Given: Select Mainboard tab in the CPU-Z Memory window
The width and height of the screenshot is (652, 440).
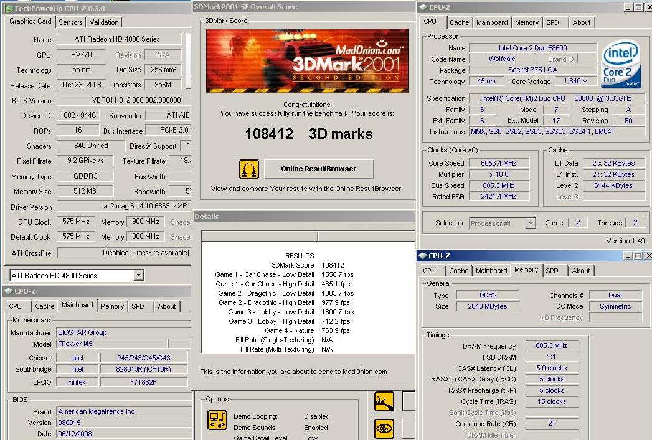Looking at the screenshot, I should click(x=491, y=271).
